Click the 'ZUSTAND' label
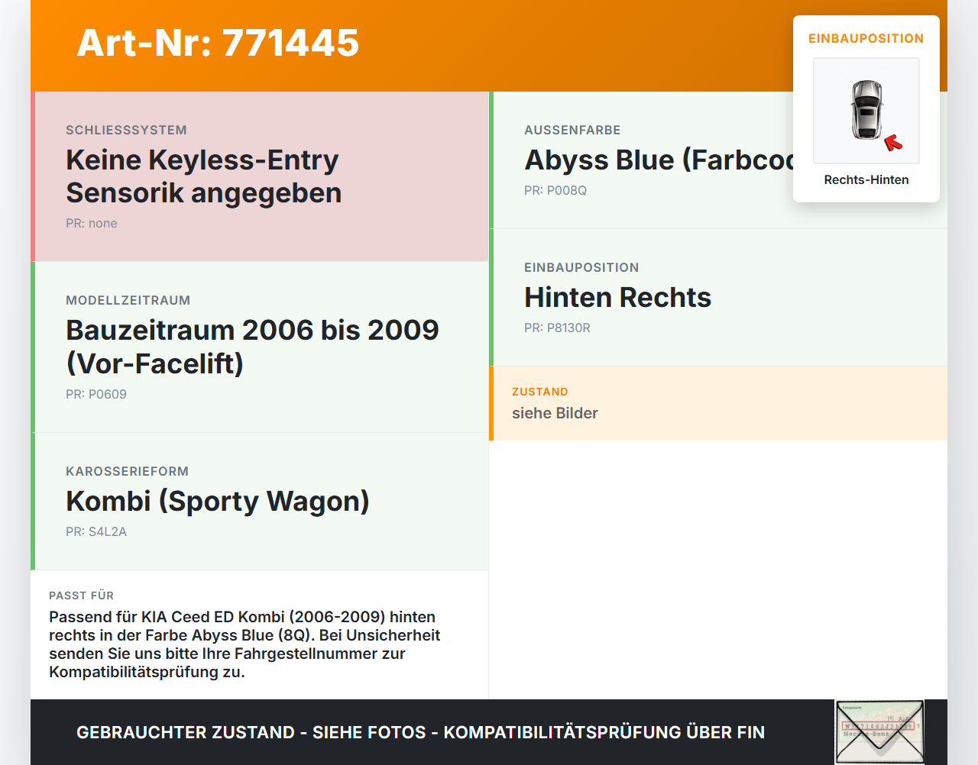978x765 pixels. click(x=540, y=392)
